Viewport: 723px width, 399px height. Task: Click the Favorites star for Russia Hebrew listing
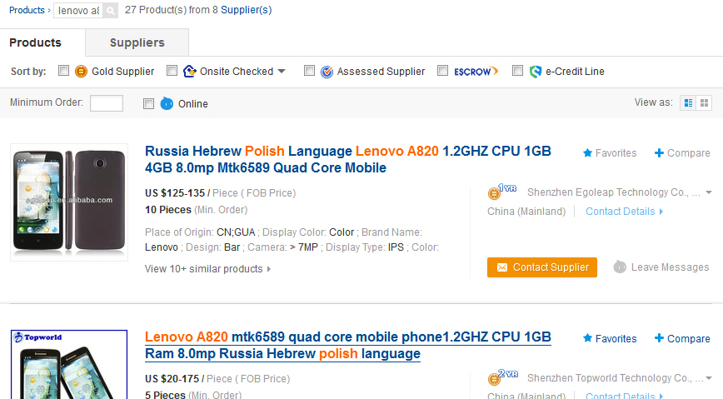[x=587, y=153]
